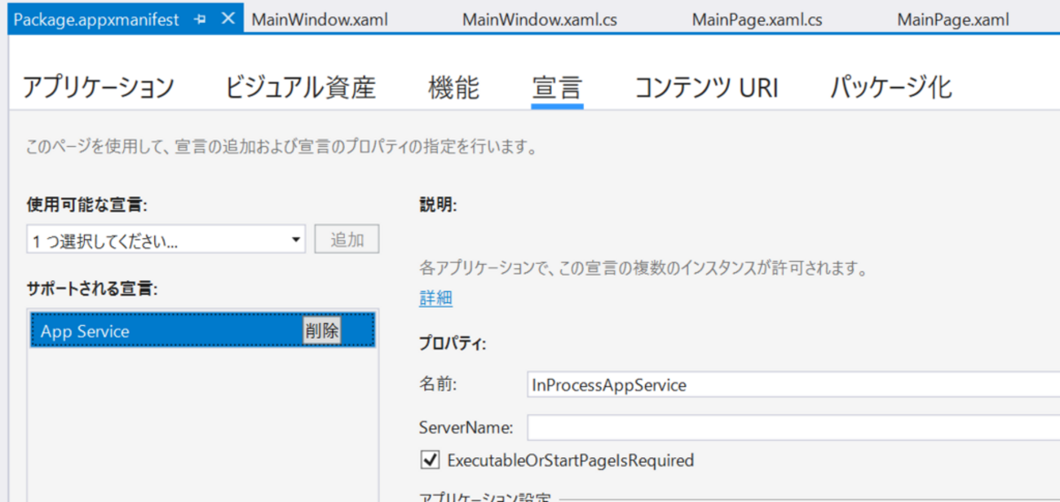This screenshot has height=502, width=1060.
Task: Click the 名前 input field
Action: tap(793, 385)
